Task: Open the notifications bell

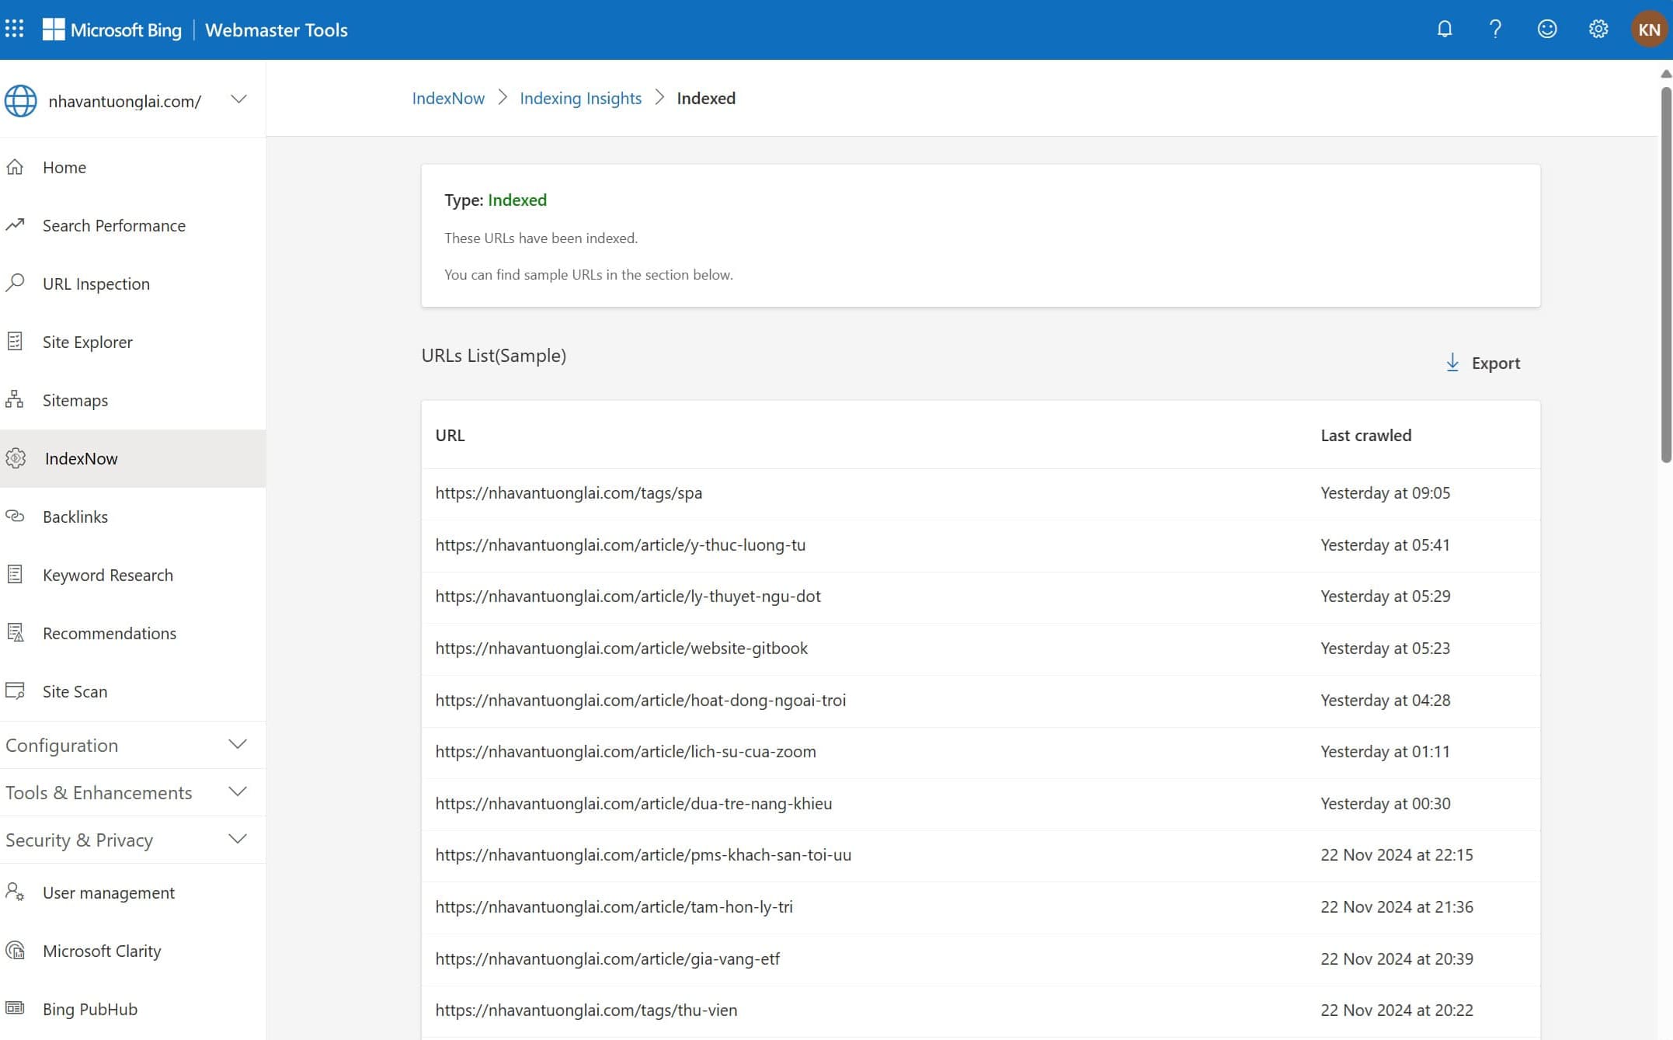Action: pyautogui.click(x=1444, y=30)
